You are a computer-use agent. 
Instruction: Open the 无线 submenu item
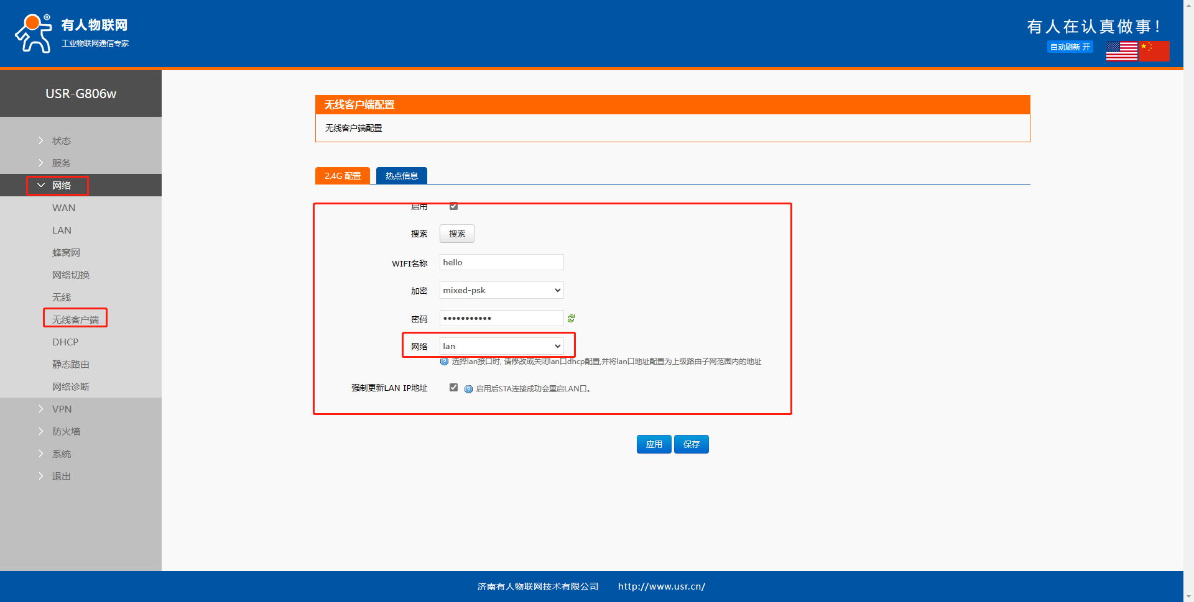[x=62, y=297]
